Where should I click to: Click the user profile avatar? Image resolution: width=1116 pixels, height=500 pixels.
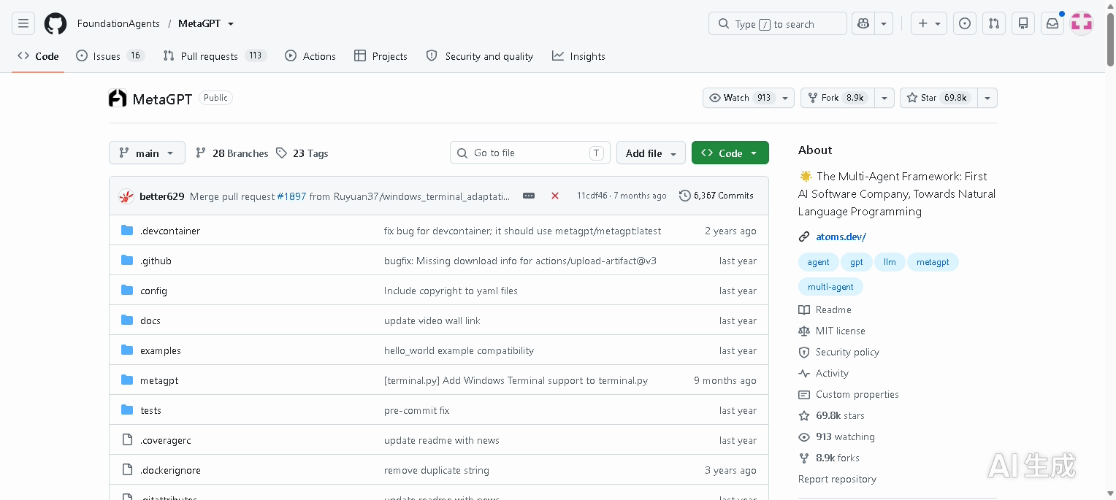coord(1082,23)
